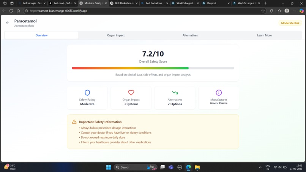
Task: Click the 3 Systems value
Action: pyautogui.click(x=131, y=104)
